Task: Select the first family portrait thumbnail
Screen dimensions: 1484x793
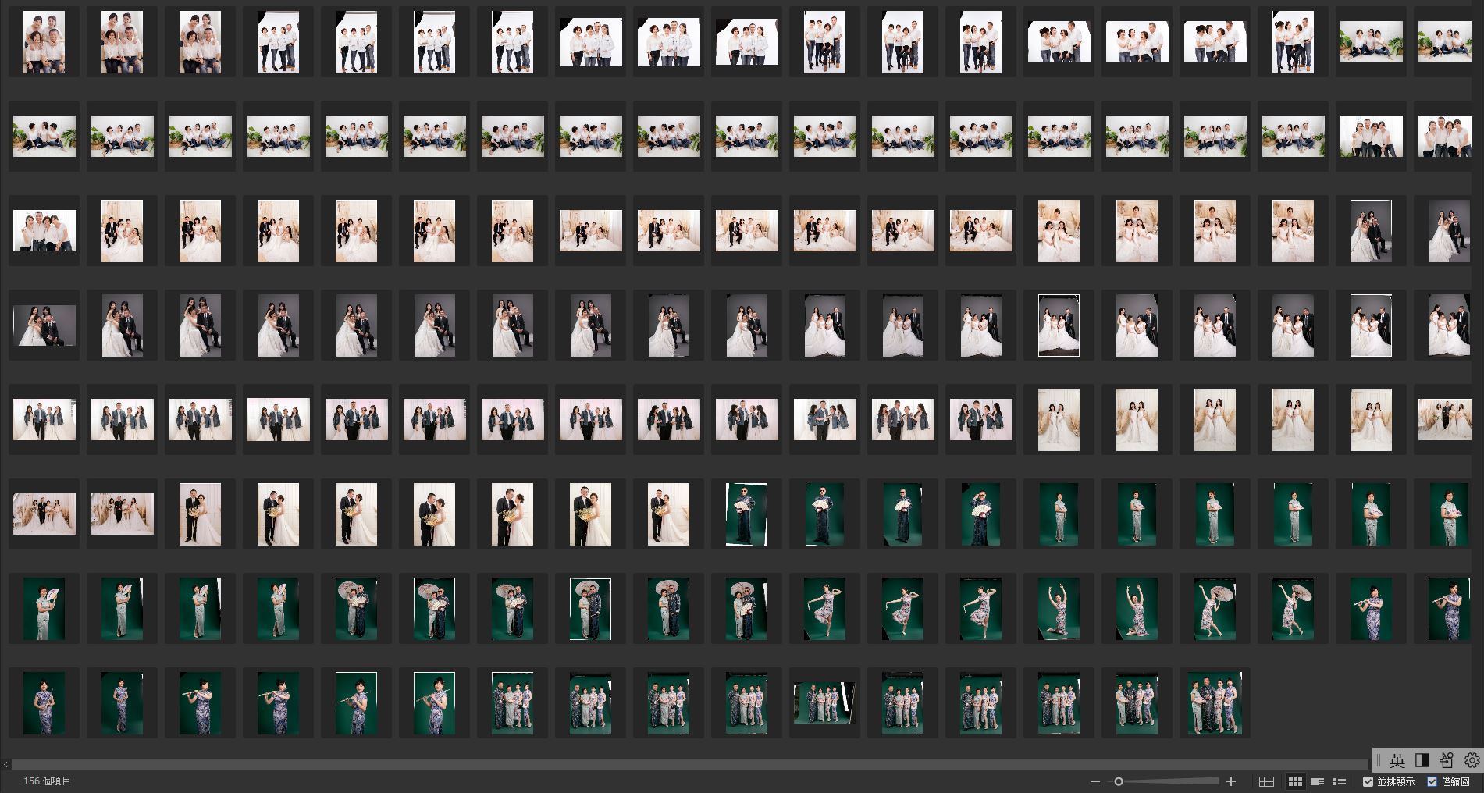Action: 44,42
